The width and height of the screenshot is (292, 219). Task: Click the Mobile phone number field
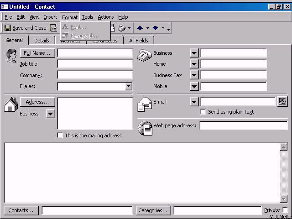tap(234, 86)
